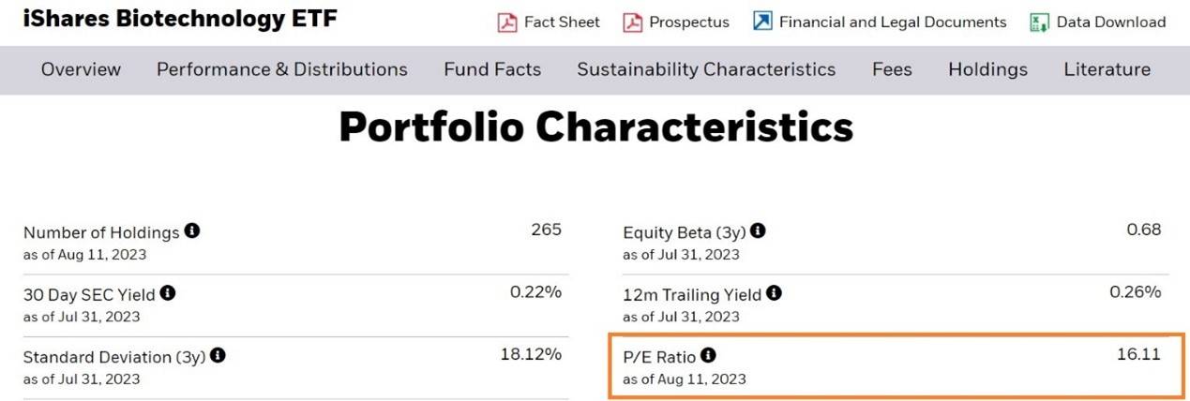Click the Financial and Legal Documents arrow icon
This screenshot has height=401, width=1190.
tap(762, 22)
